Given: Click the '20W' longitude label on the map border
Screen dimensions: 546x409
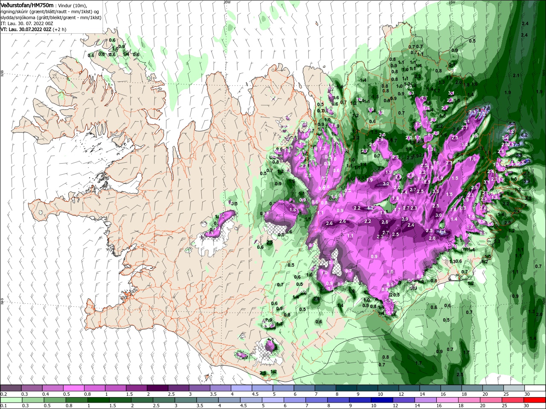Looking at the screenshot, I should pos(227,2).
